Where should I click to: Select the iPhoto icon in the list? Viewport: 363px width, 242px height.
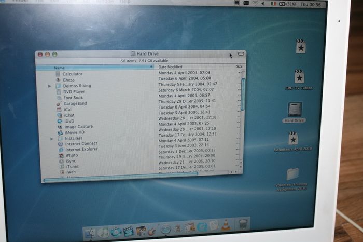pyautogui.click(x=61, y=156)
